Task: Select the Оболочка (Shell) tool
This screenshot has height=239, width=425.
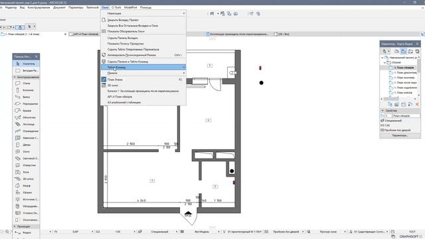Action: tap(26, 118)
